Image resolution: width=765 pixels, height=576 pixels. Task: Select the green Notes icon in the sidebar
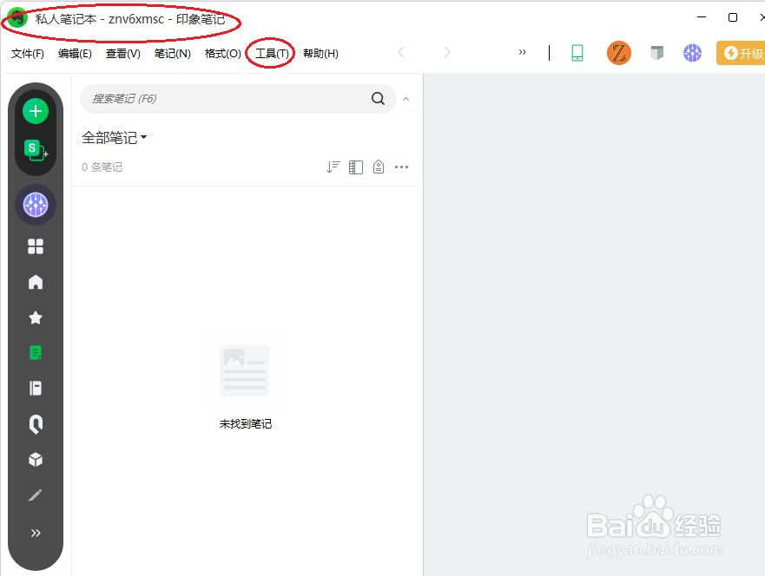coord(35,352)
